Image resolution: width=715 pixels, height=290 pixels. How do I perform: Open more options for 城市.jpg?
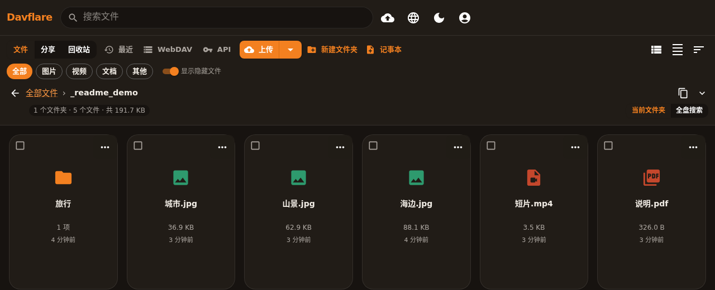click(222, 147)
